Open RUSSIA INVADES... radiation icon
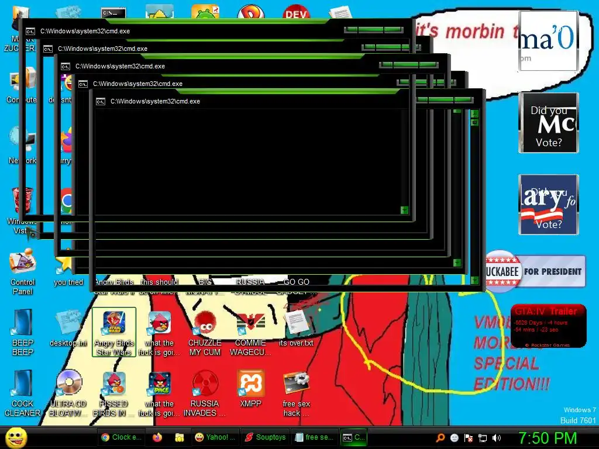Image resolution: width=599 pixels, height=449 pixels. [205, 393]
